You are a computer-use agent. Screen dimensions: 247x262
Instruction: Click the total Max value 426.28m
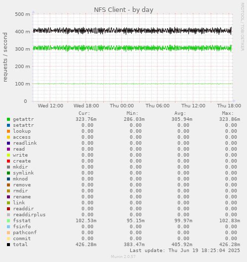click(x=230, y=245)
